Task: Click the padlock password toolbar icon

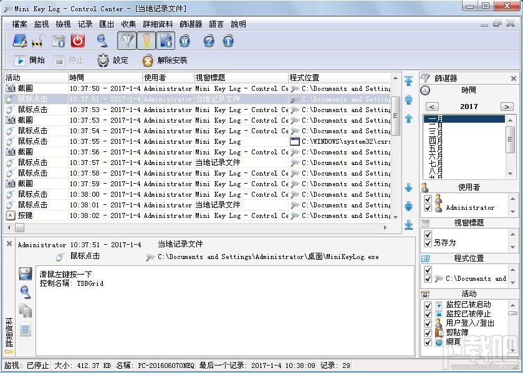Action: pyautogui.click(x=39, y=41)
